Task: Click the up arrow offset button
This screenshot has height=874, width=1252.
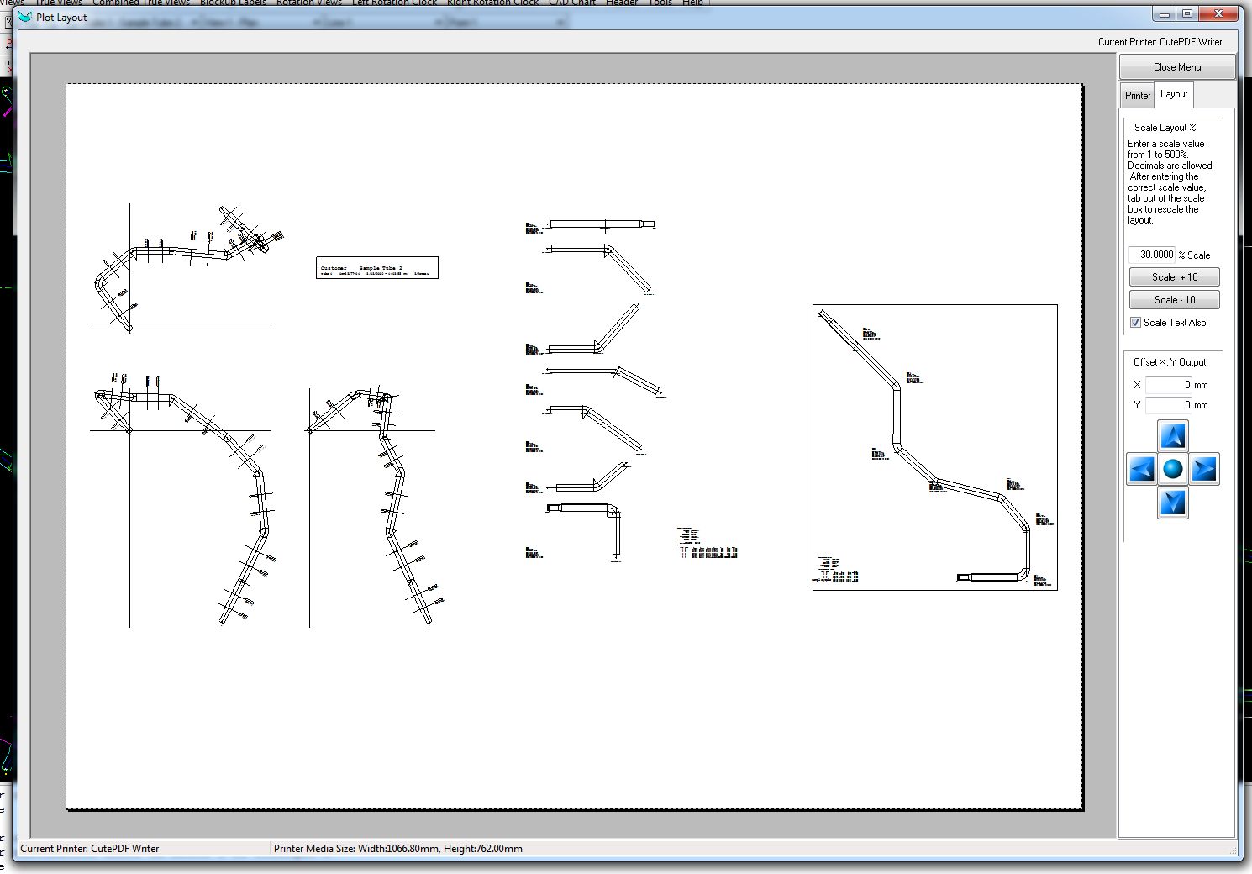Action: tap(1173, 436)
